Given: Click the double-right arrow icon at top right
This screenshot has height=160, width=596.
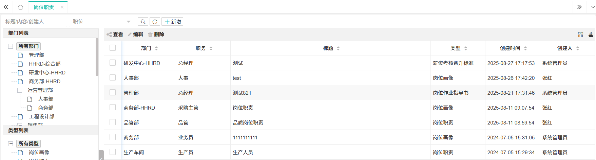Looking at the screenshot, I should (579, 7).
